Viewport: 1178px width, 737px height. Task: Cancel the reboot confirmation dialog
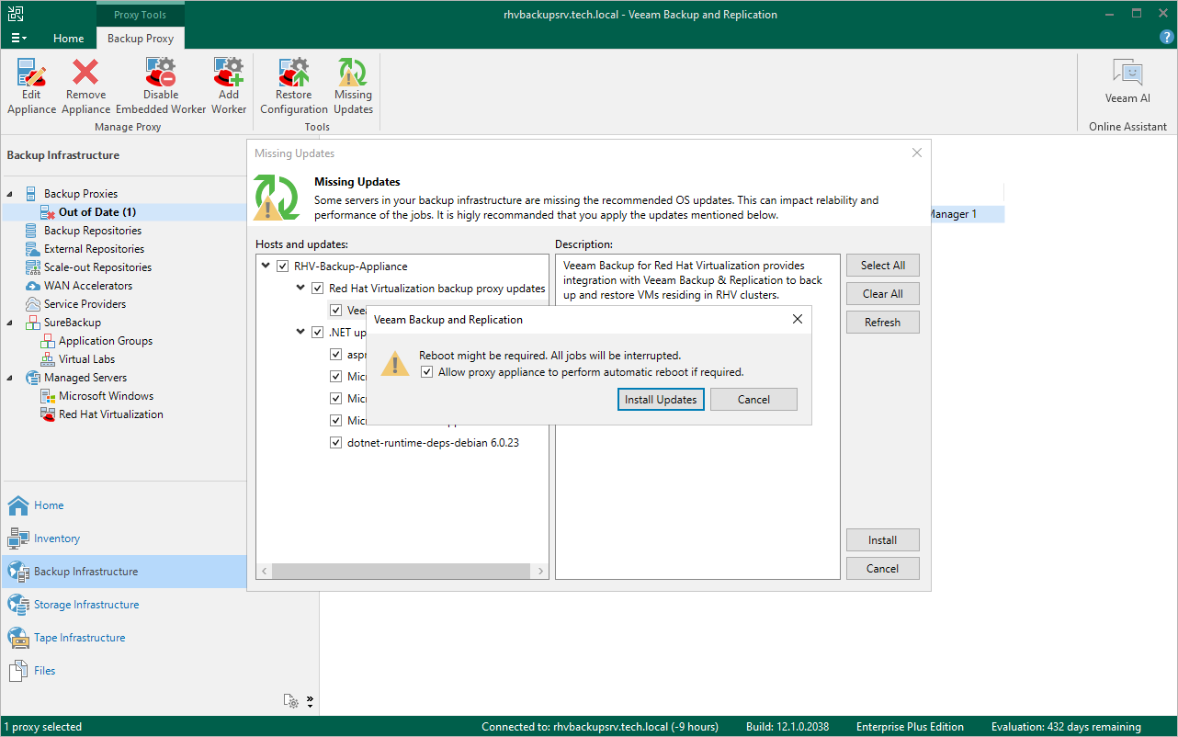pyautogui.click(x=753, y=400)
